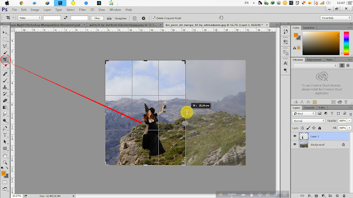Open the Image menu
353x198 pixels.
tap(35, 10)
